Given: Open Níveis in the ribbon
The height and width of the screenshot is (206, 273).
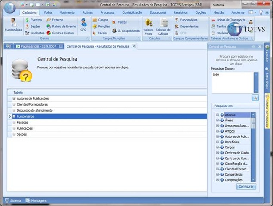Looking at the screenshot, I should click(x=100, y=33).
